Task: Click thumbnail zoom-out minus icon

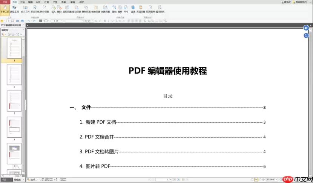Action: click(13, 34)
